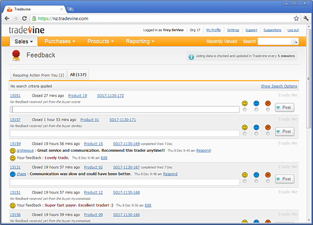Edit your 'Lovely trade' feedback
This screenshot has width=313, height=225.
104,158
